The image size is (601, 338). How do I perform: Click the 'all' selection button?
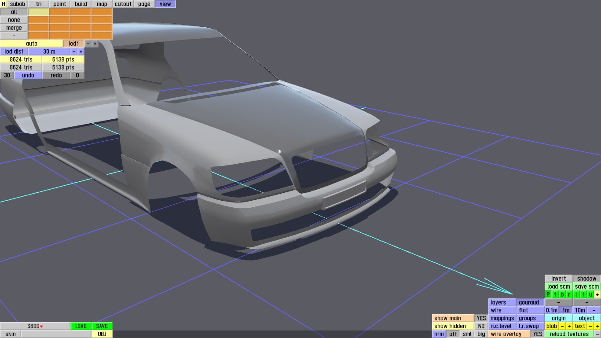(x=14, y=12)
